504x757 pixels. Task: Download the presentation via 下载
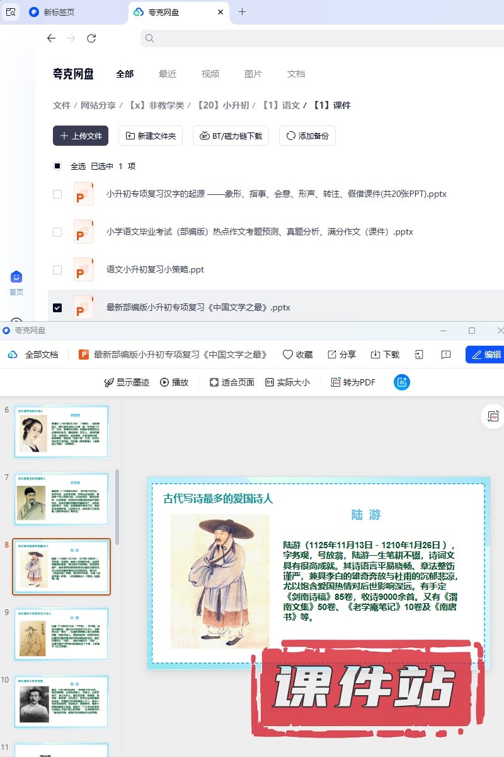[x=375, y=355]
